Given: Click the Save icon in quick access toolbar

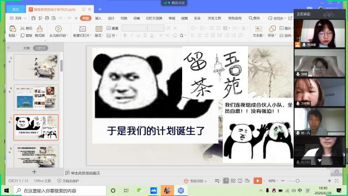Looking at the screenshot, I should [34, 18].
